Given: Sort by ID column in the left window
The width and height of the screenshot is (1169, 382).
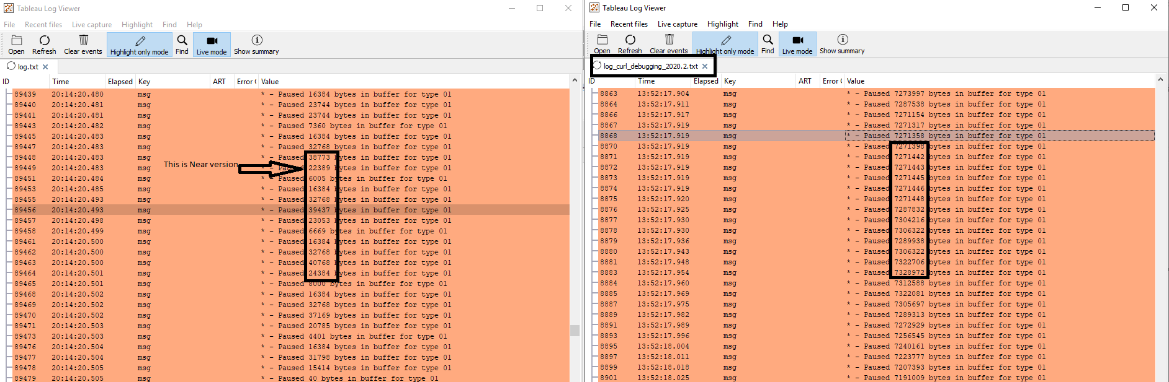Looking at the screenshot, I should (x=25, y=82).
